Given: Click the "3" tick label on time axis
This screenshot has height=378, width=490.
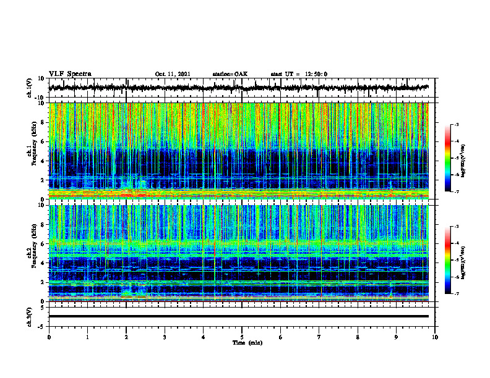Looking at the screenshot, I should point(165,337).
